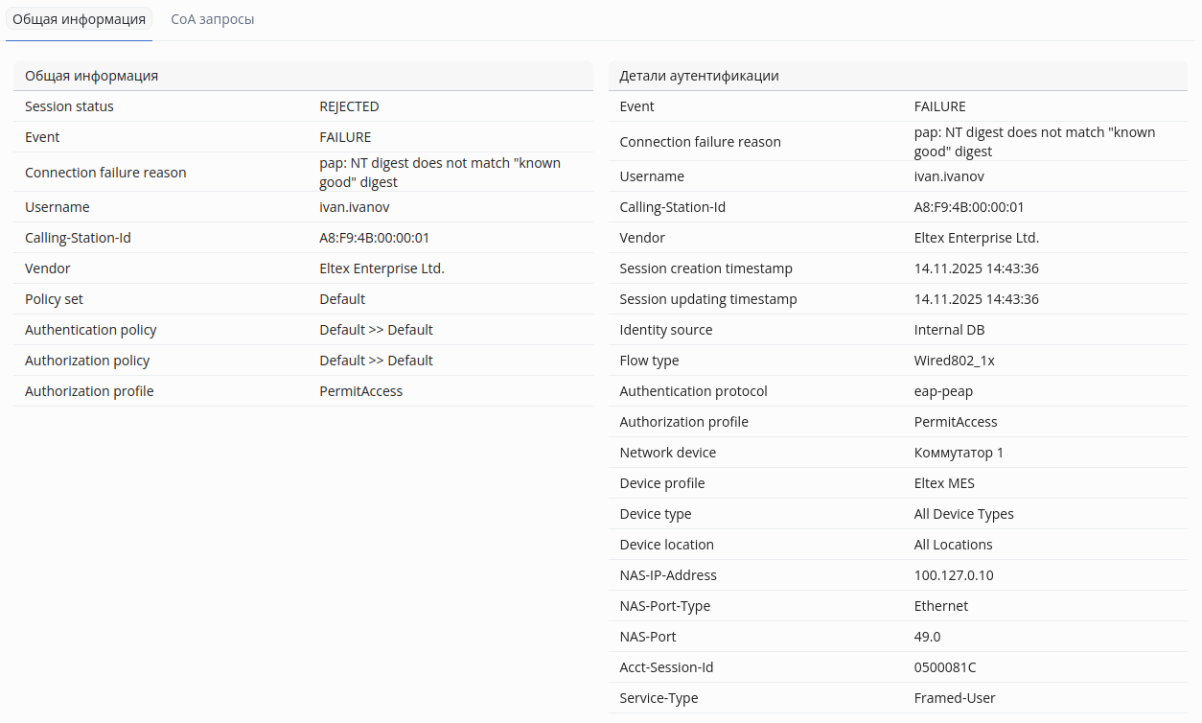The image size is (1202, 723).
Task: Click the Authentication policy label
Action: coord(90,330)
